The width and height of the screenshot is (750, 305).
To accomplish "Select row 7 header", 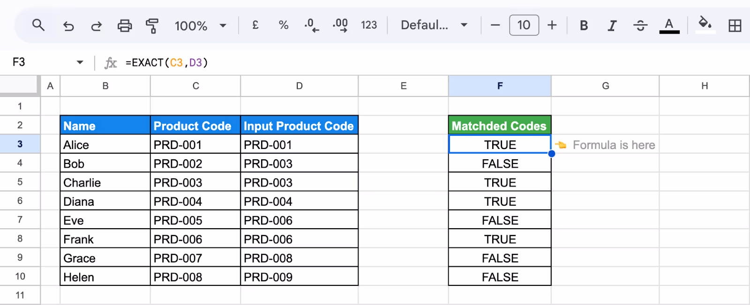I will pos(20,219).
